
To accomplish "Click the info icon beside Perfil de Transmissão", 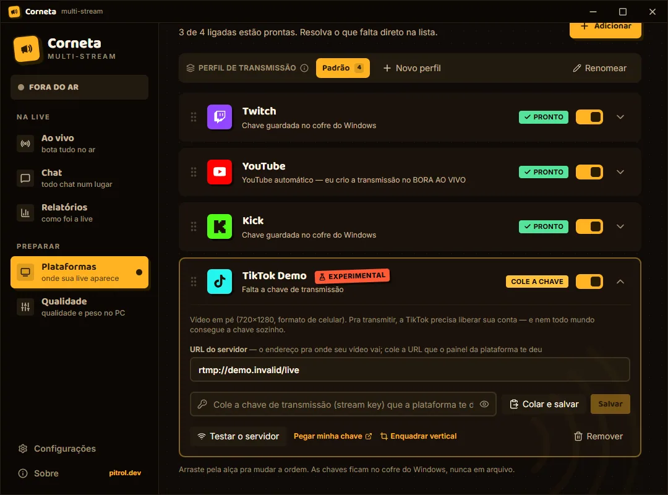I will pos(304,68).
